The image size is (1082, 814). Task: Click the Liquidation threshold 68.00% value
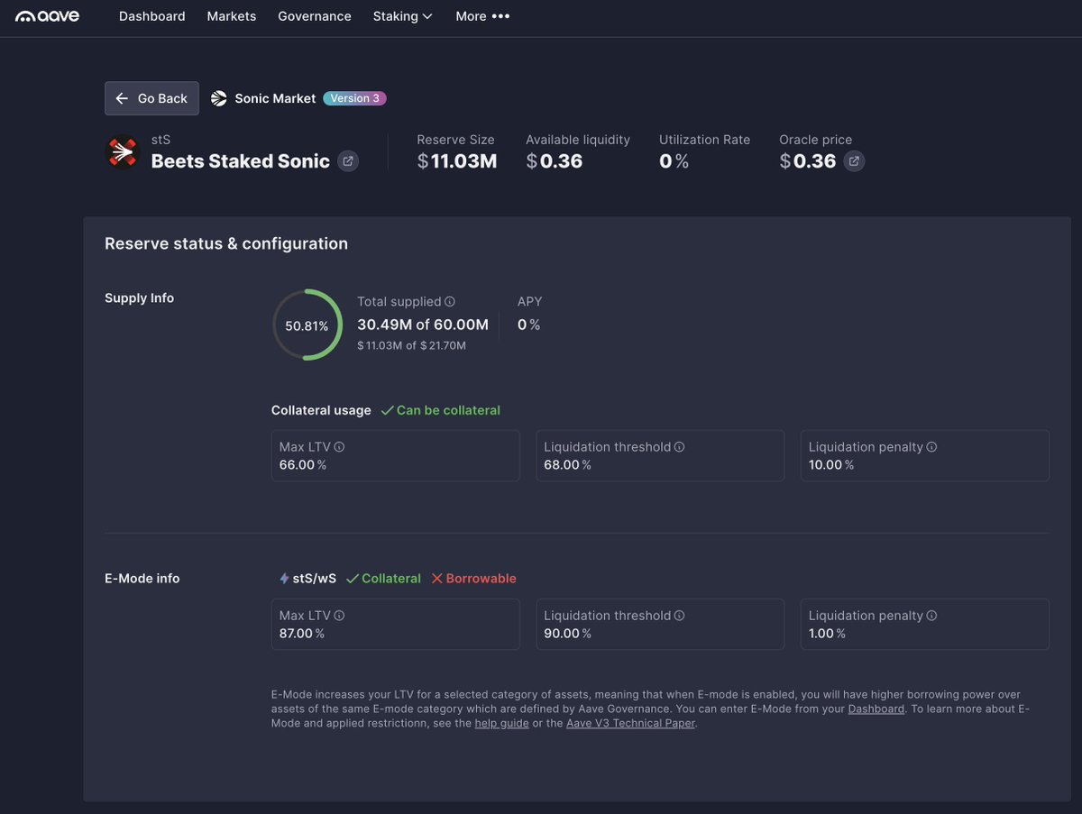568,465
